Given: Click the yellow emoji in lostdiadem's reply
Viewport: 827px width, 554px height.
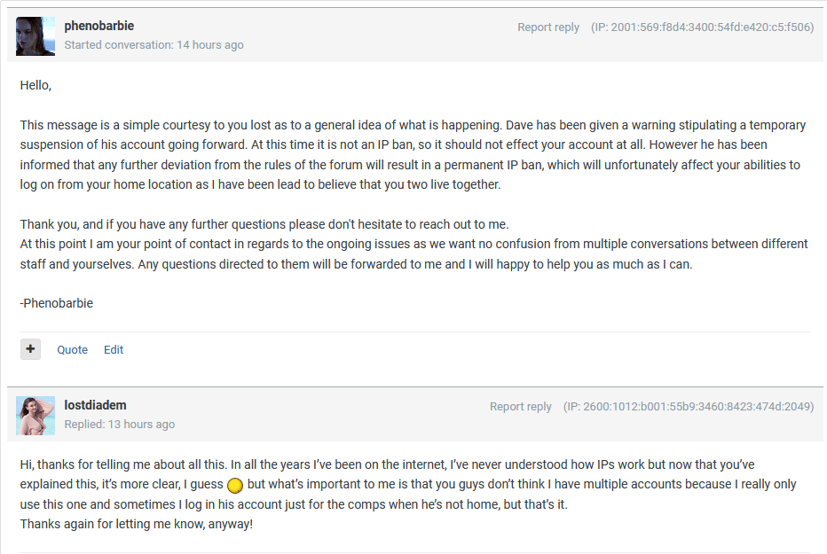Looking at the screenshot, I should click(235, 486).
